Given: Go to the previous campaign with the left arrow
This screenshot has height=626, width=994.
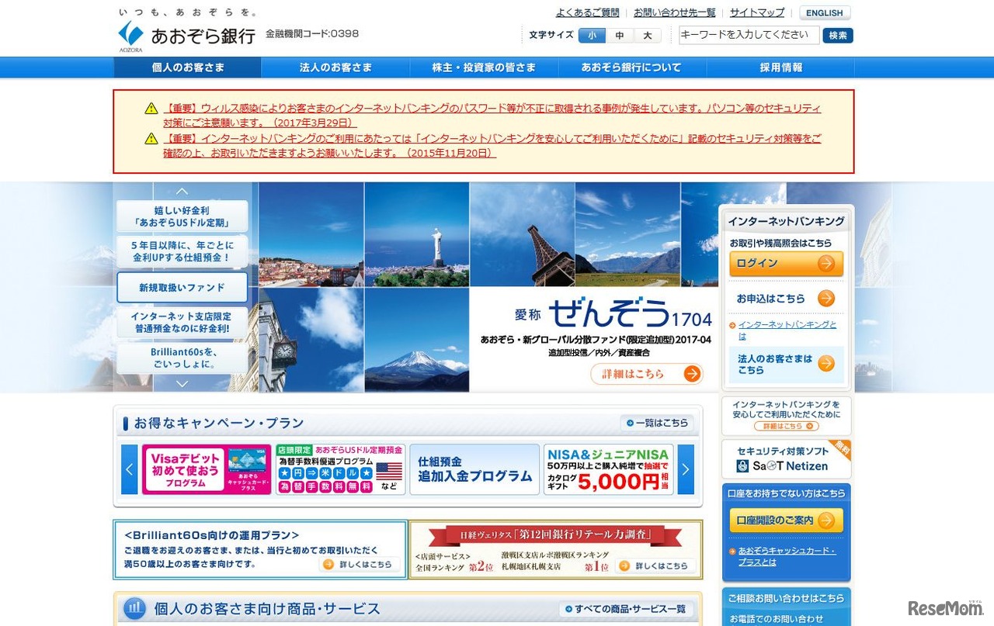Looking at the screenshot, I should point(130,469).
